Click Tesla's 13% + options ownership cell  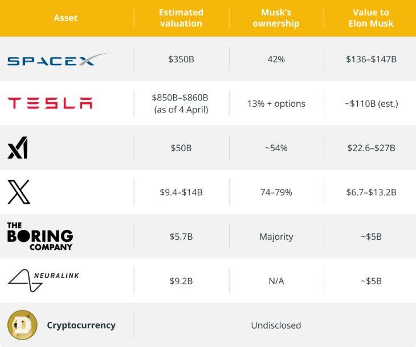tap(276, 103)
